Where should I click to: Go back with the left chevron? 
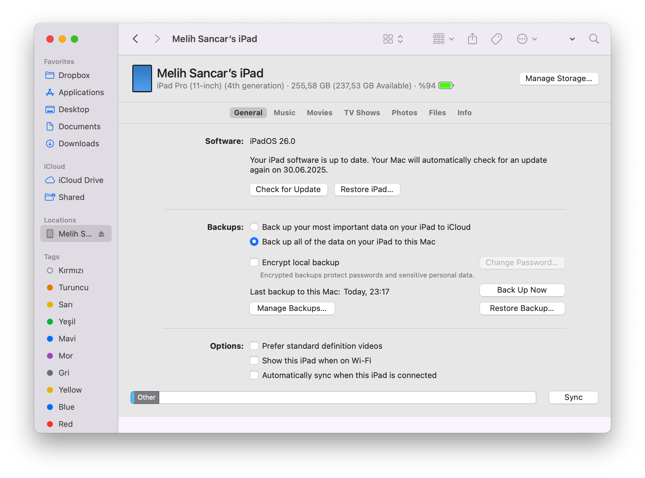(x=136, y=39)
